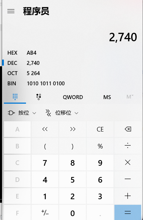
Task: Open memory list M dropdown
Action: point(130,97)
